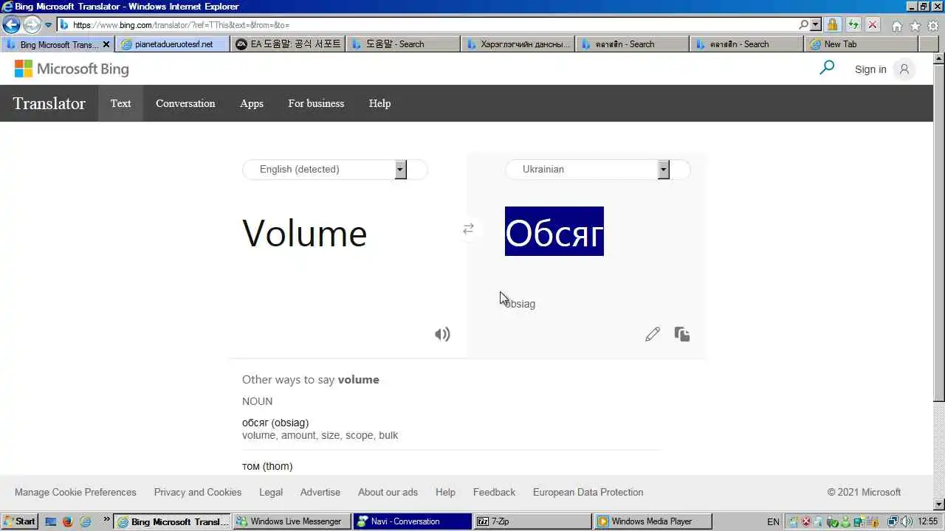This screenshot has width=945, height=531.
Task: Click the том (thom) entry
Action: pos(267,466)
